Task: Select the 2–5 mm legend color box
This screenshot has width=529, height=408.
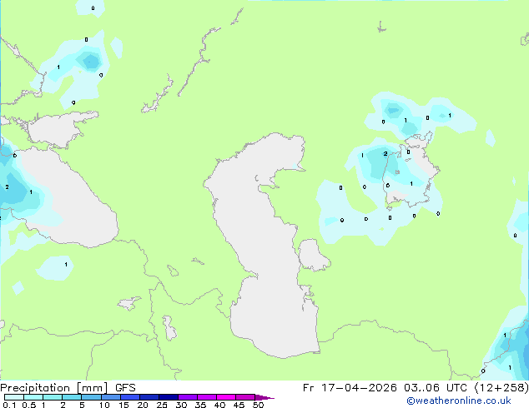Action: (72, 397)
